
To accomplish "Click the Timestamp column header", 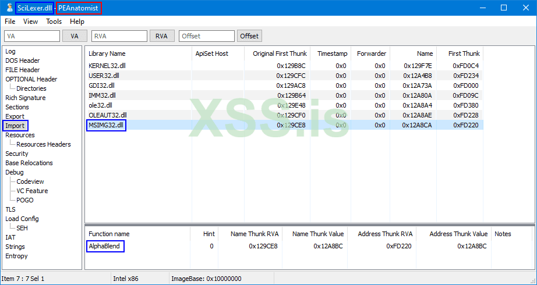I will point(330,54).
